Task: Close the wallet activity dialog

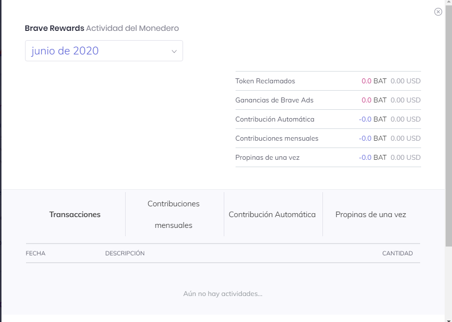Action: tap(438, 12)
